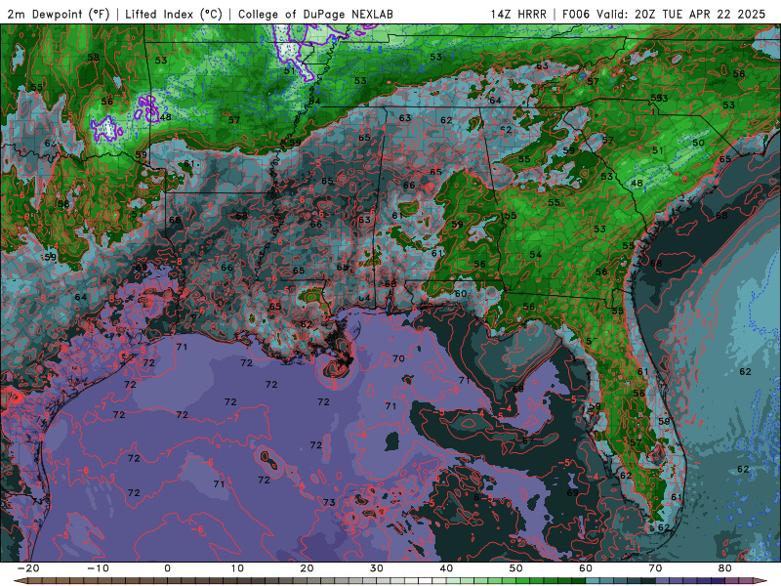The width and height of the screenshot is (781, 586).
Task: Click the 50 tick label on color scale
Action: click(x=516, y=568)
